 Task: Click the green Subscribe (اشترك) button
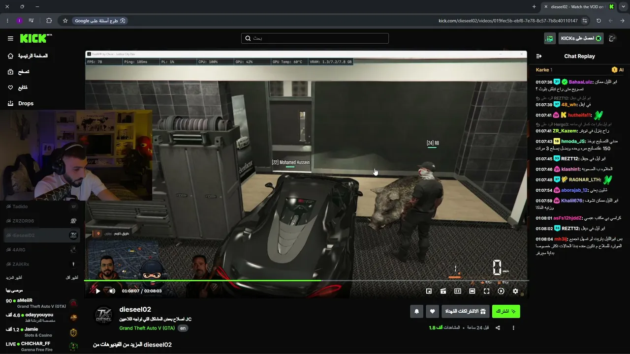click(506, 311)
